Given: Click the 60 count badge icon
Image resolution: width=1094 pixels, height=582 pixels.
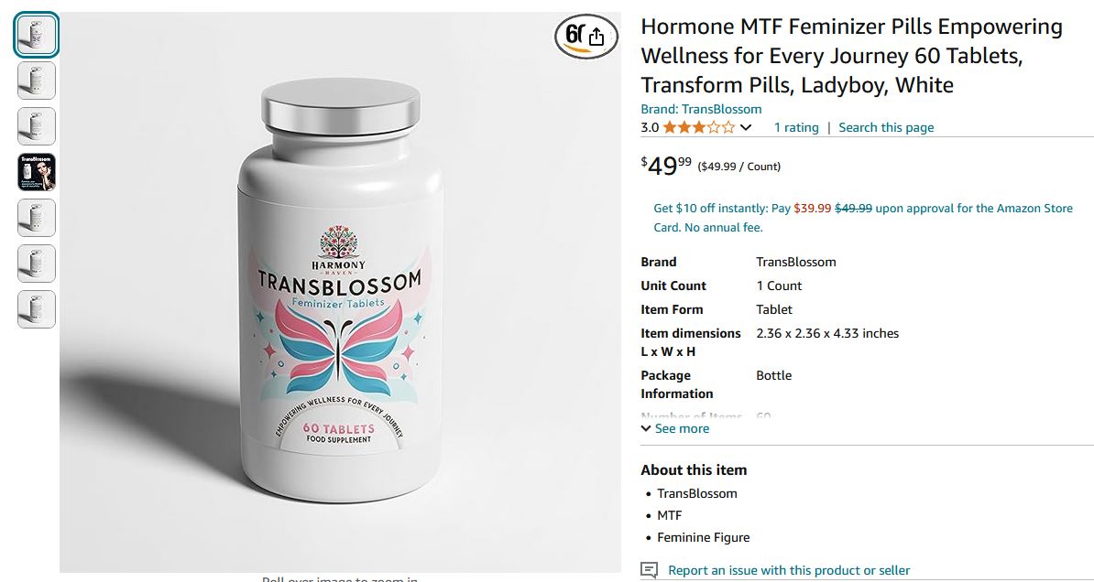Looking at the screenshot, I should click(x=574, y=35).
